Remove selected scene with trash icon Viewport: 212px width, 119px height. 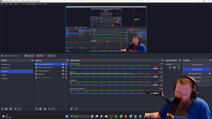point(6,109)
